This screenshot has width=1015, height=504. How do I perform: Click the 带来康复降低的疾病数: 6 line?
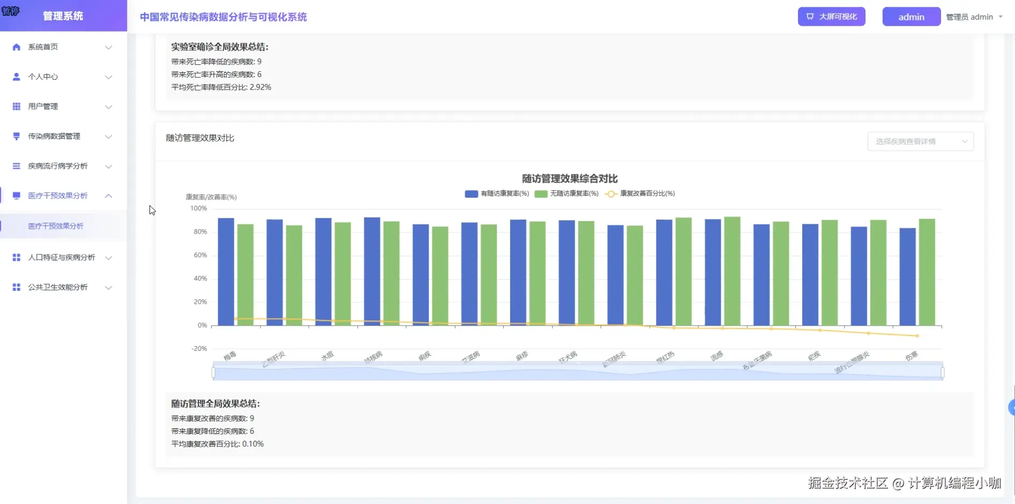coord(213,431)
